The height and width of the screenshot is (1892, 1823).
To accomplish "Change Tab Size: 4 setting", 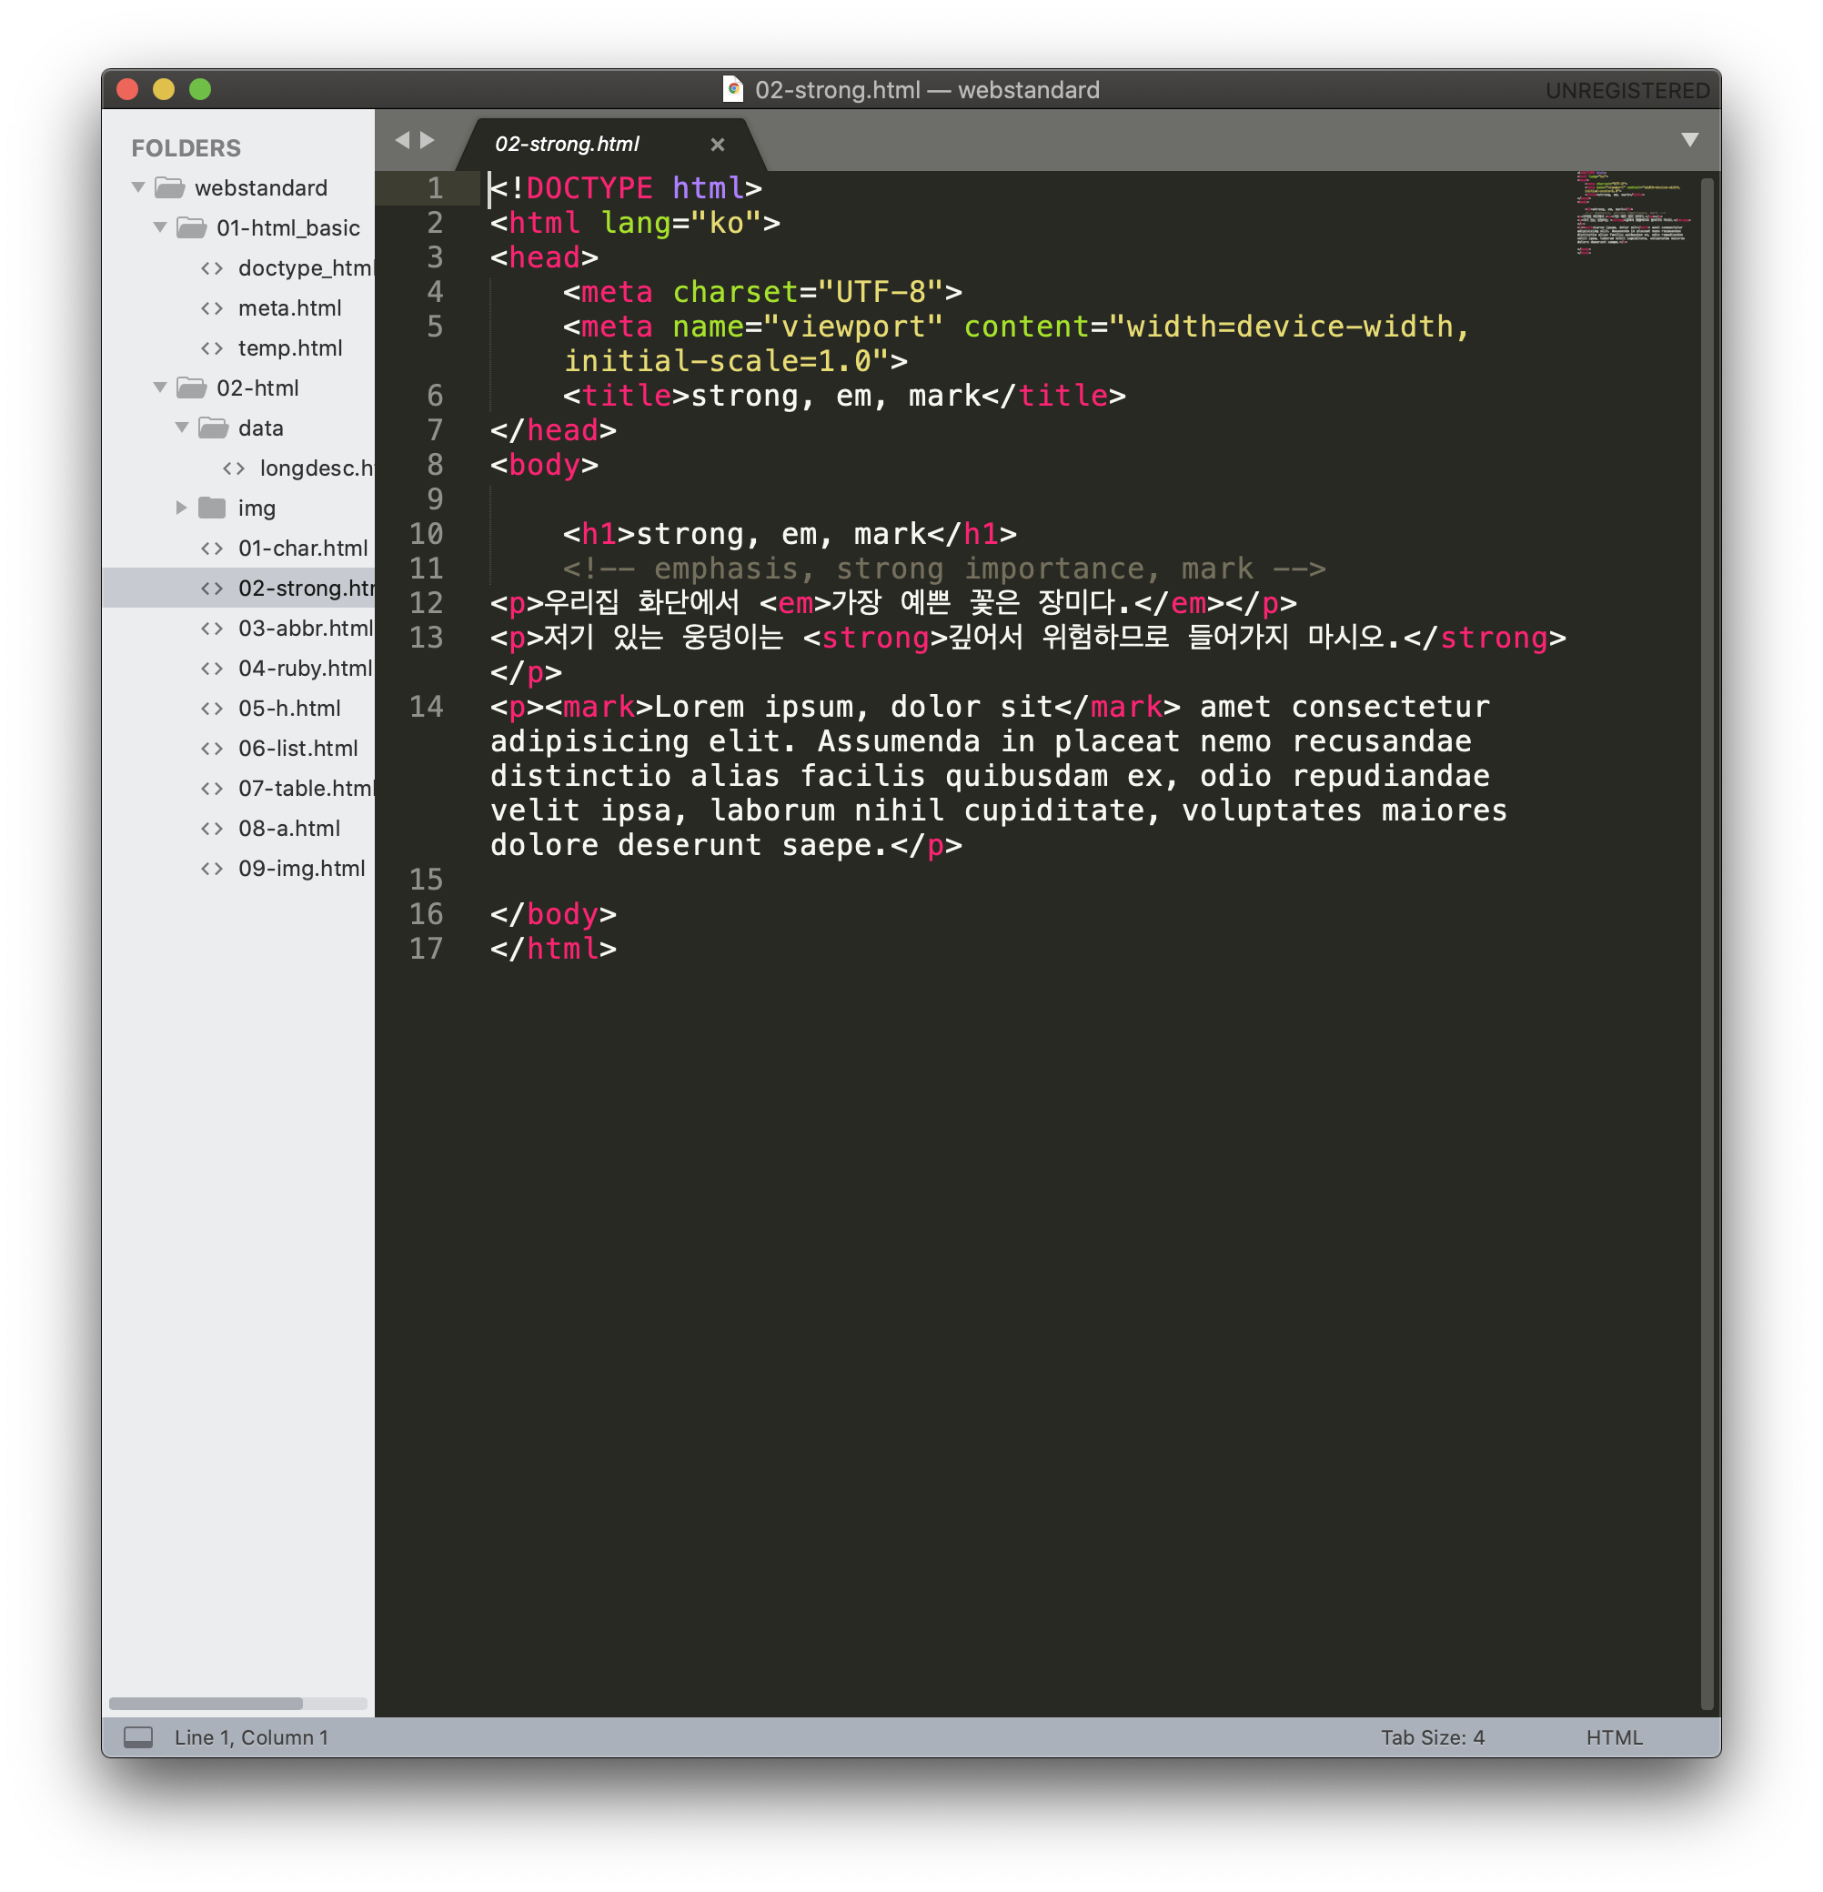I will (1432, 1736).
